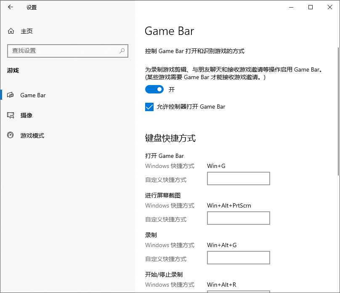The height and width of the screenshot is (293, 340).
Task: Click the Game Bar sidebar icon
Action: coord(11,95)
